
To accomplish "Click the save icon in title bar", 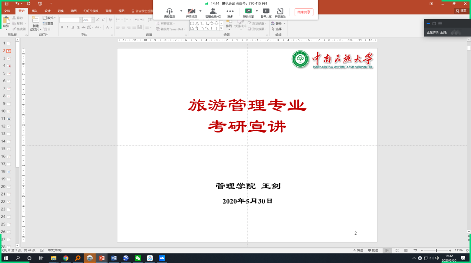I will point(6,3).
